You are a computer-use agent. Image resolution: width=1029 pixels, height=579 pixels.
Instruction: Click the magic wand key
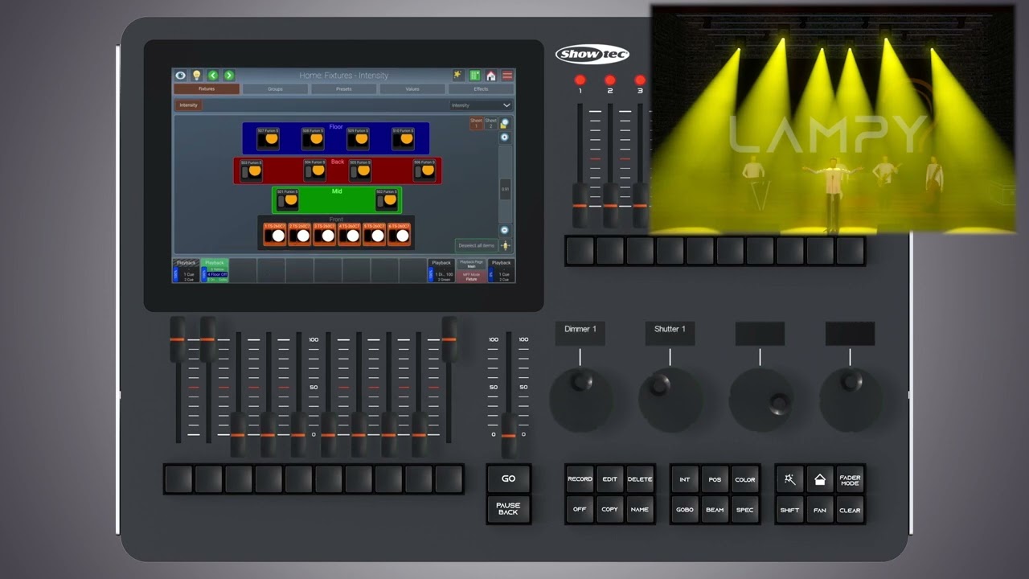point(789,480)
